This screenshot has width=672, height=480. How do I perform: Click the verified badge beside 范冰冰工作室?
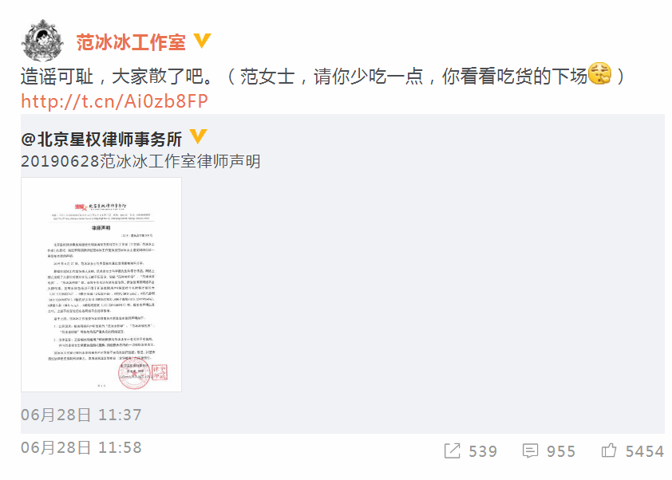pyautogui.click(x=202, y=41)
